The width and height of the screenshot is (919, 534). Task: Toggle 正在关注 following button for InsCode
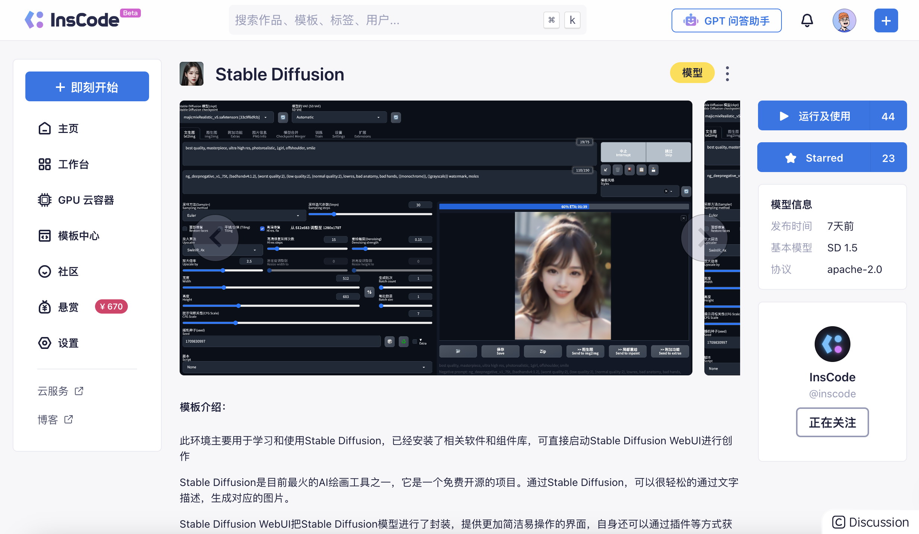pos(832,422)
